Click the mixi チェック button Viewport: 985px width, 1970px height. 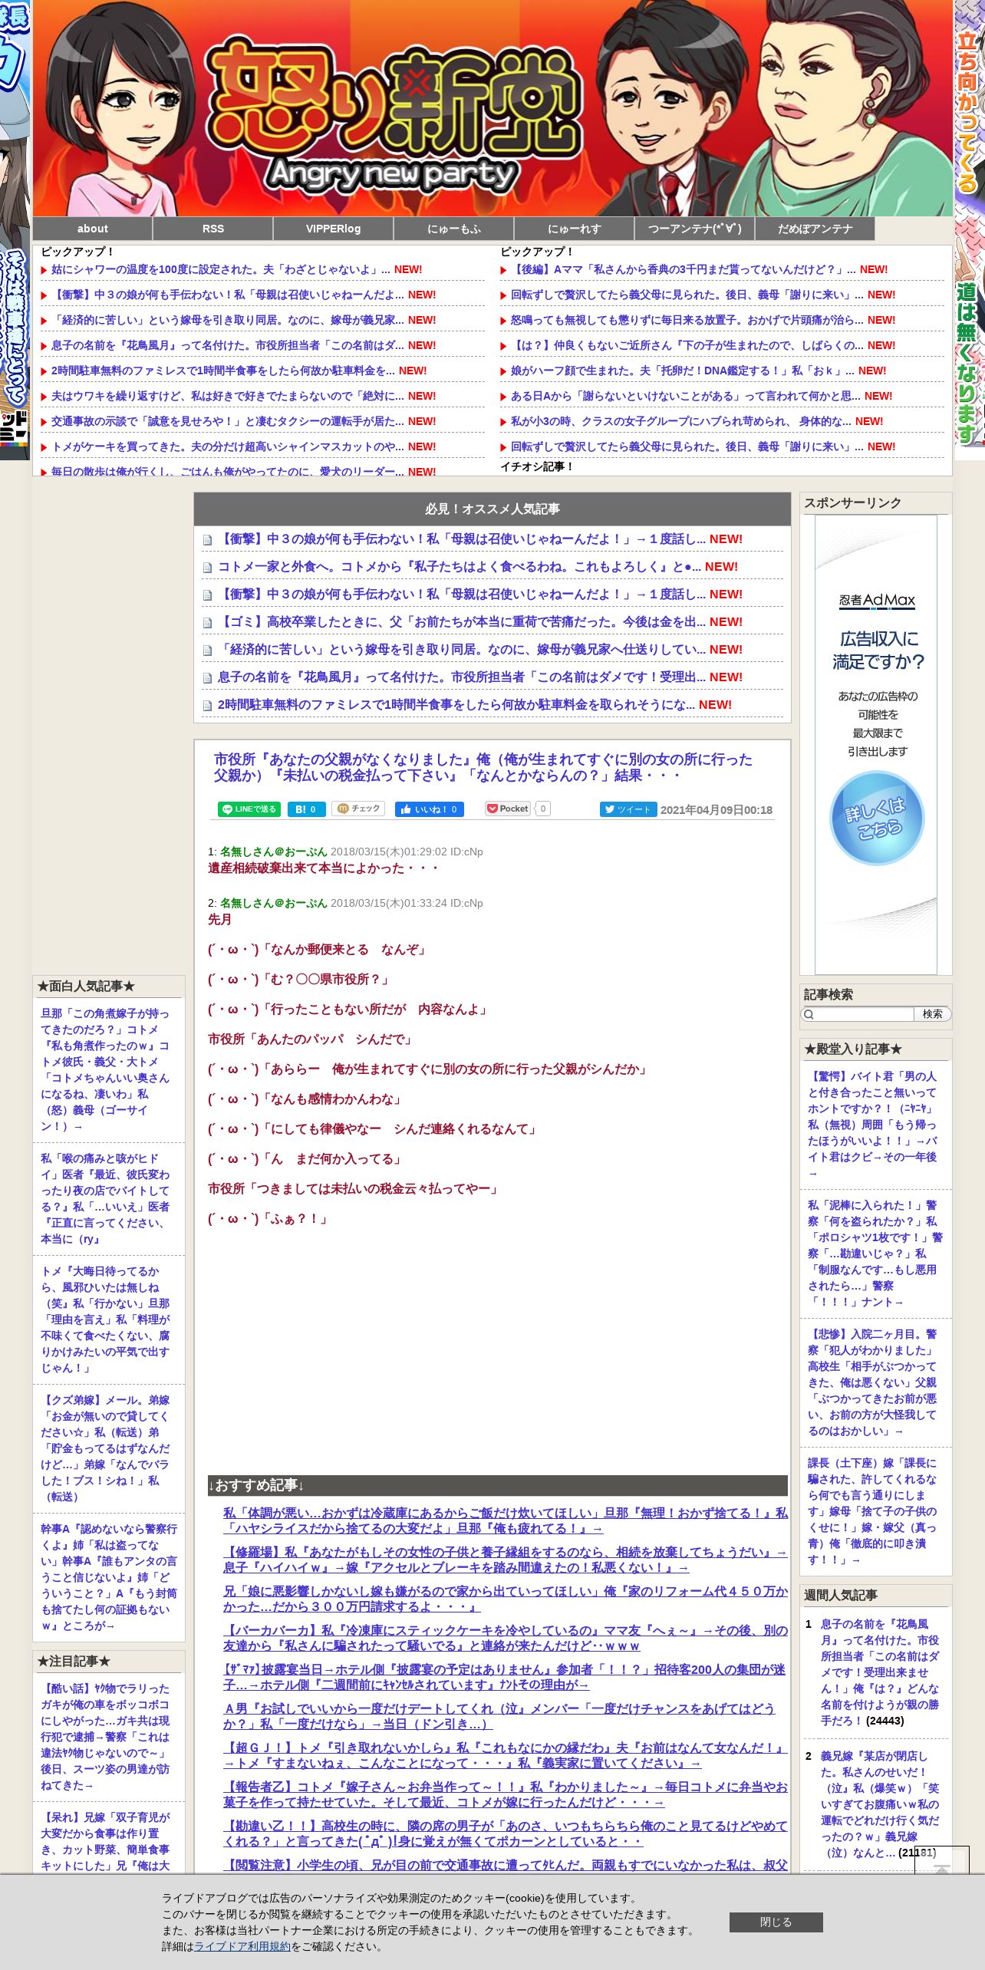pos(359,809)
